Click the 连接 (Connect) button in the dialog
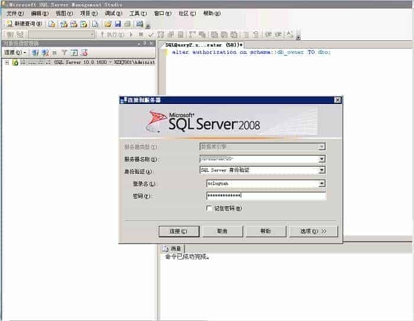This screenshot has width=414, height=321. [179, 232]
